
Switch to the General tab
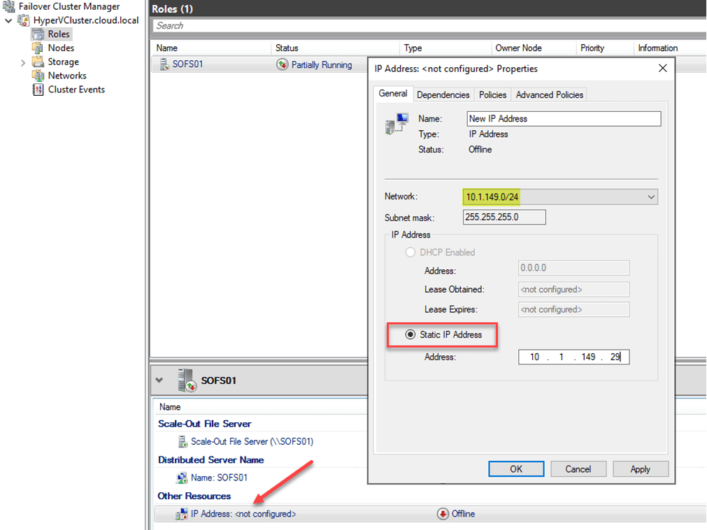tap(393, 94)
